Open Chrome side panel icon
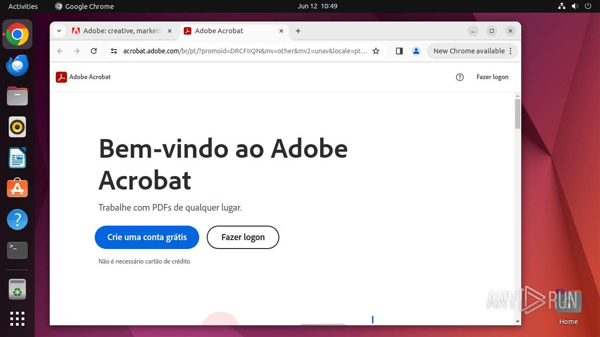The width and height of the screenshot is (600, 337). coord(399,51)
